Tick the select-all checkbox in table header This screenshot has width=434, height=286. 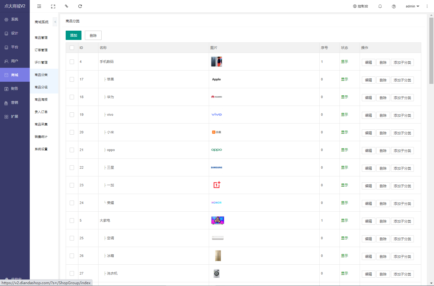coord(72,48)
